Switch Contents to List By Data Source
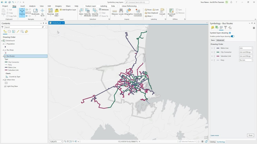 [x=9, y=32]
